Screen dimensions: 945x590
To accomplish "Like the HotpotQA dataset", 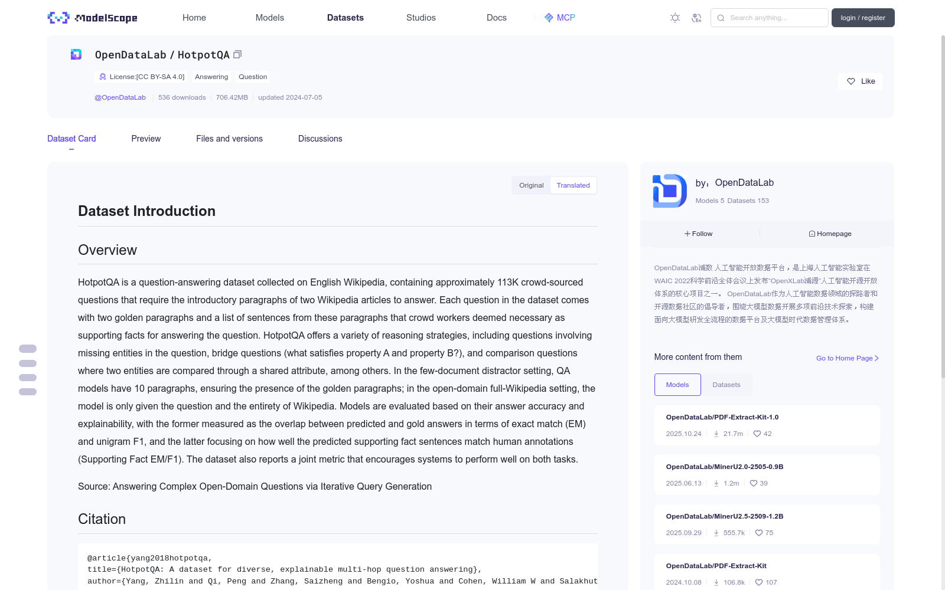I will click(861, 81).
